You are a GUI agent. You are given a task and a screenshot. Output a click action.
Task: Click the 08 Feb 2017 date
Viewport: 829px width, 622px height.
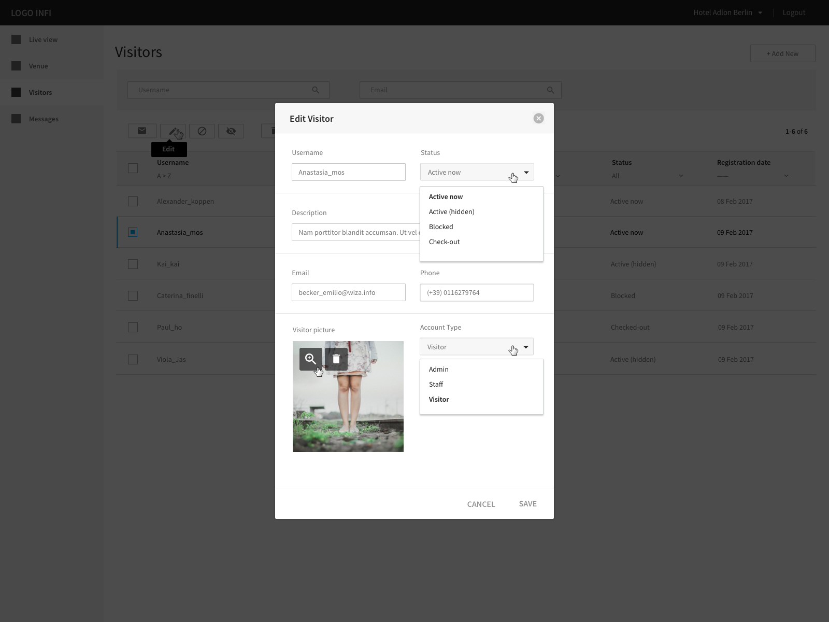click(735, 201)
